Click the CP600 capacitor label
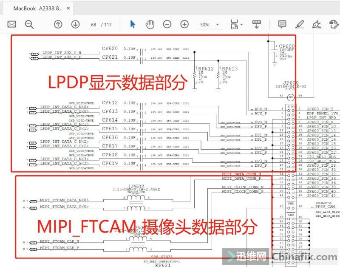Screen dimensions: 340x267 click(286, 46)
